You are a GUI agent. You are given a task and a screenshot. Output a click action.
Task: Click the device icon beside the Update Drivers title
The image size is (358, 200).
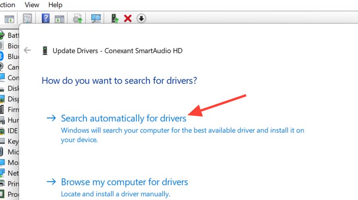[x=45, y=50]
